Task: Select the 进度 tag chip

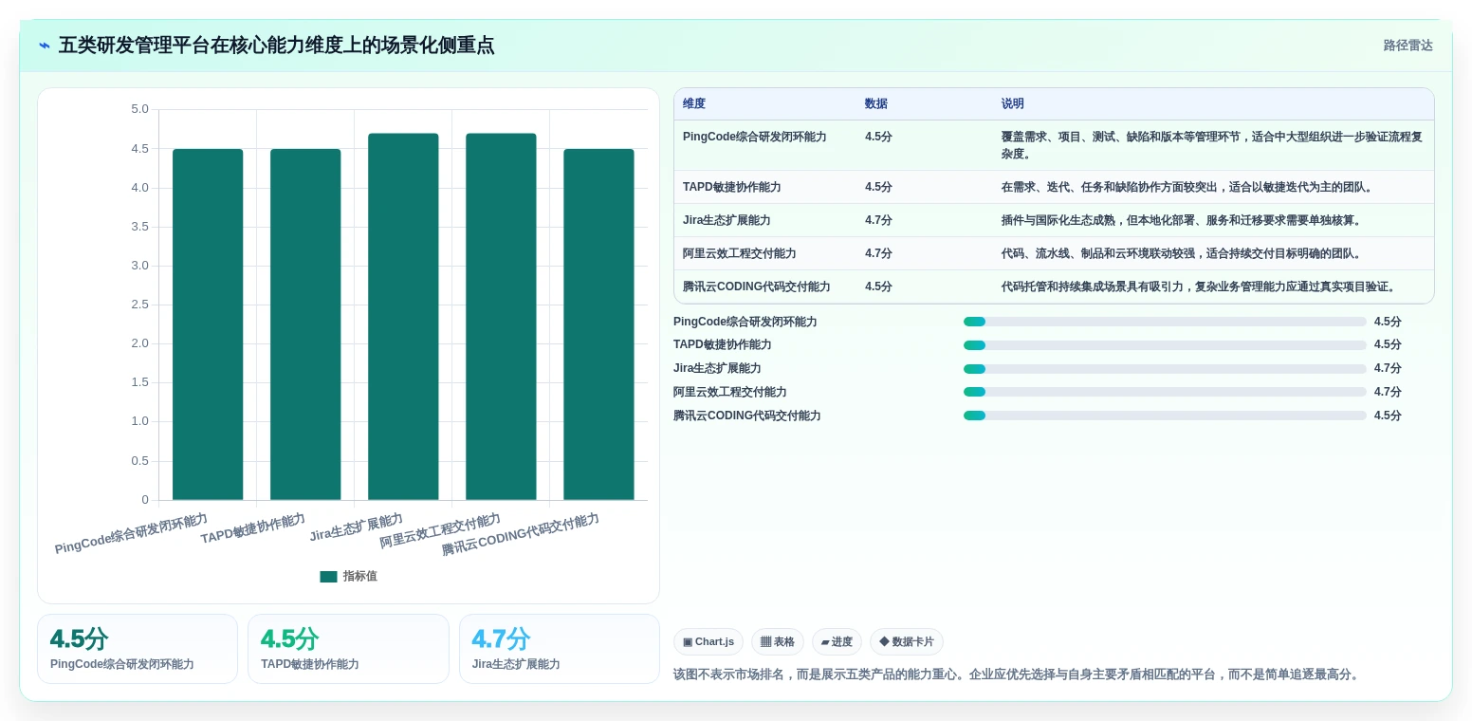Action: tap(837, 642)
